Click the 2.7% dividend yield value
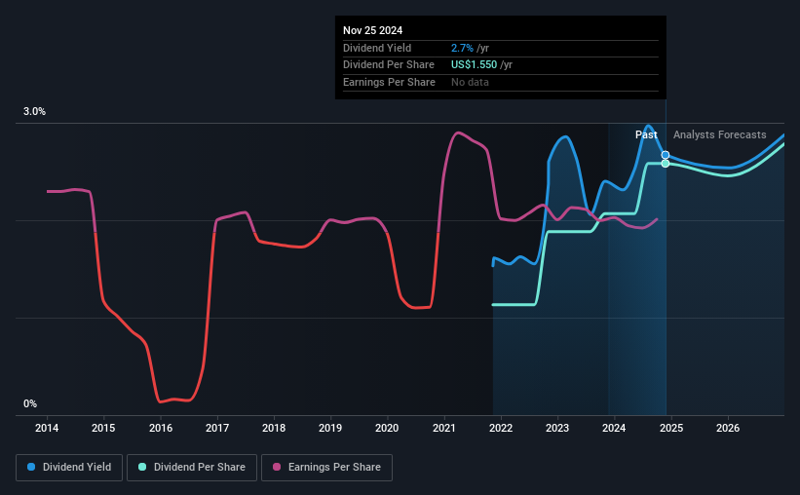 coord(462,48)
